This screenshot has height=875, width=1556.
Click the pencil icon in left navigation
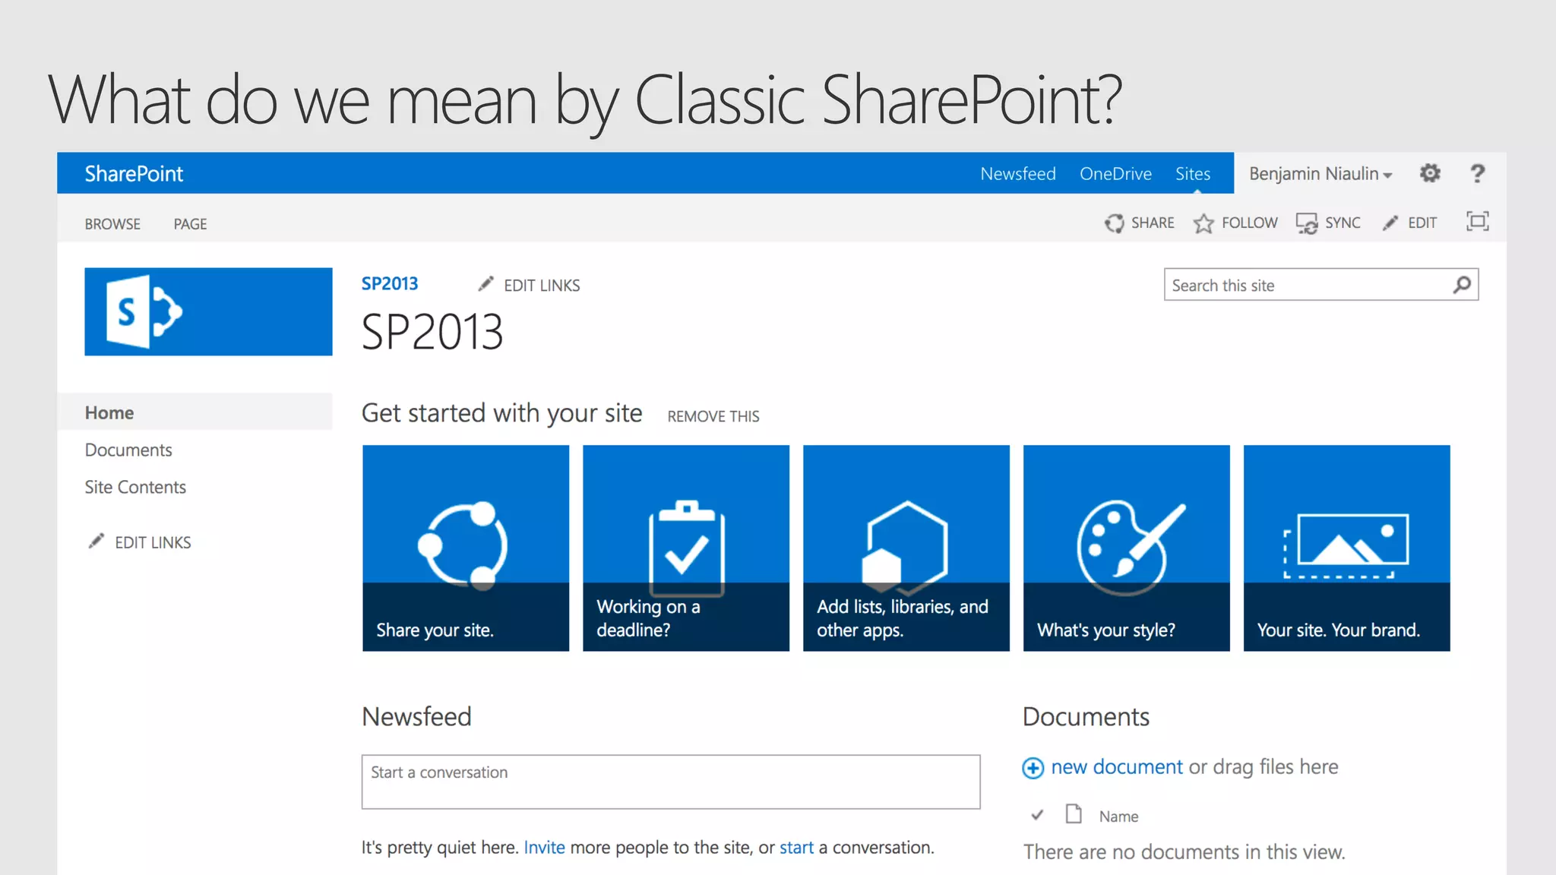point(96,541)
